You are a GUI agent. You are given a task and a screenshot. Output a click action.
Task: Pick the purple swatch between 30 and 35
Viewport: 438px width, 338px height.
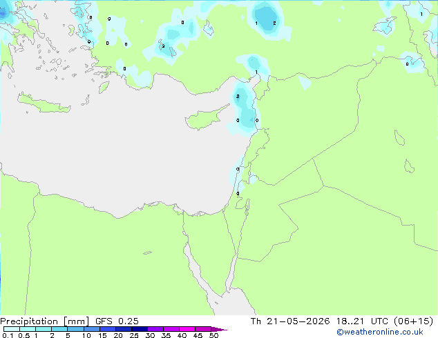point(155,329)
